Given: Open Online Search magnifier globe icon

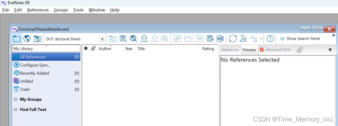Looking at the screenshot, I should [x=134, y=39].
